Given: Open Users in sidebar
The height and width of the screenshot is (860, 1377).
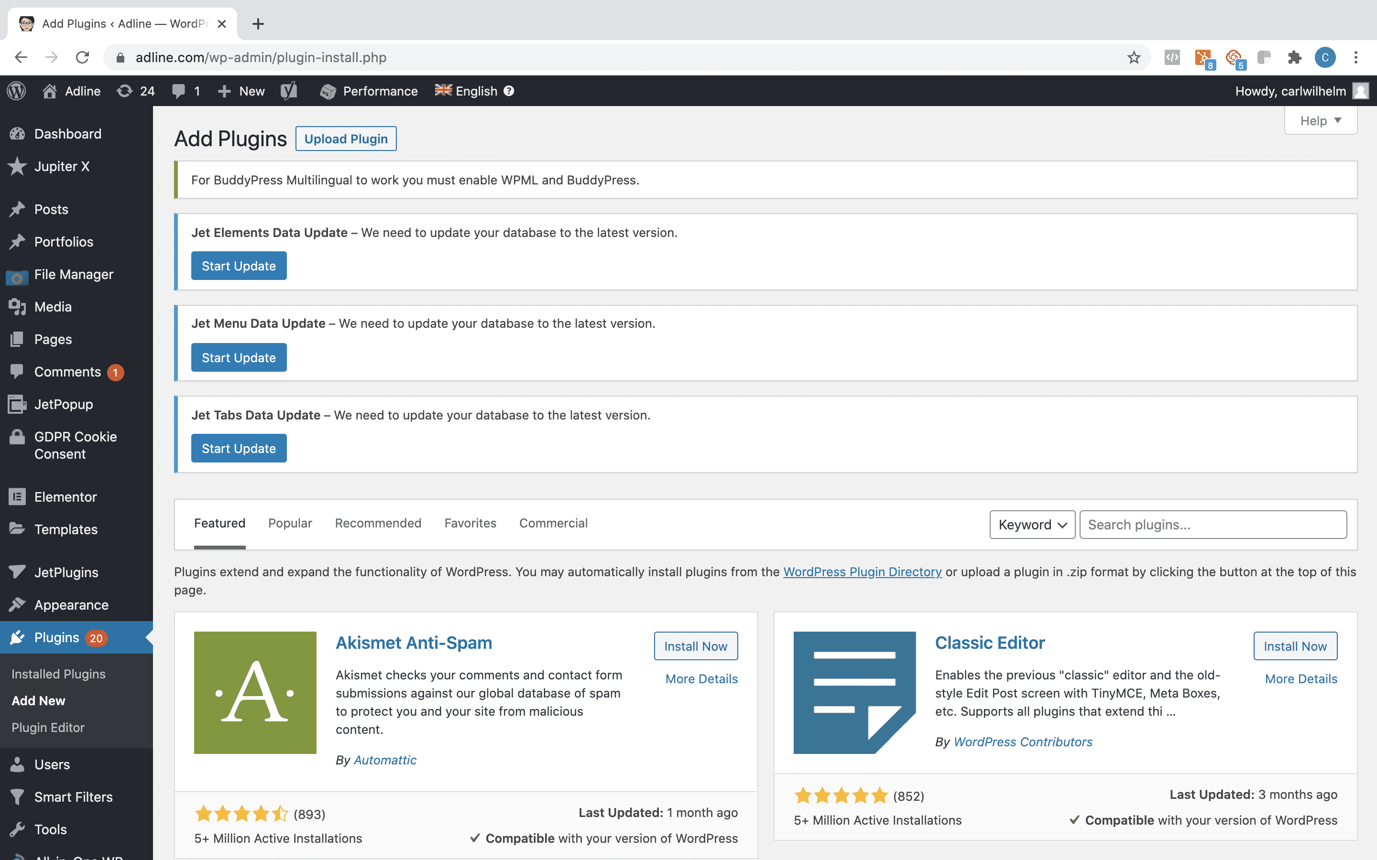Looking at the screenshot, I should [x=76, y=764].
